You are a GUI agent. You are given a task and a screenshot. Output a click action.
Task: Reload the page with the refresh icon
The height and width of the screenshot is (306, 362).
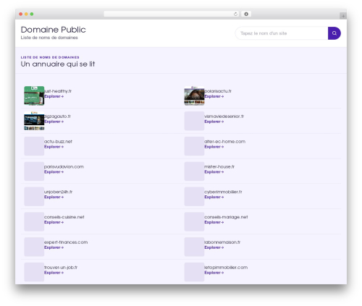pyautogui.click(x=235, y=14)
